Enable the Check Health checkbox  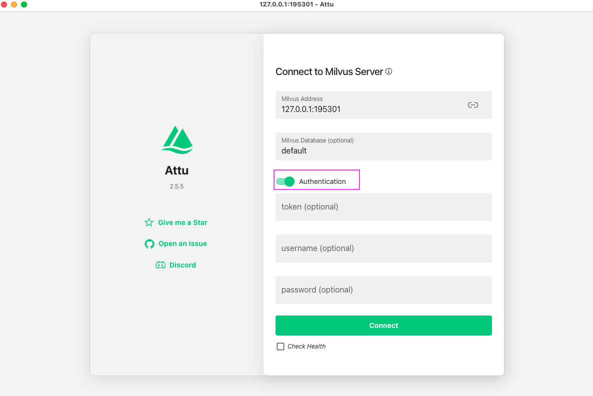click(280, 346)
